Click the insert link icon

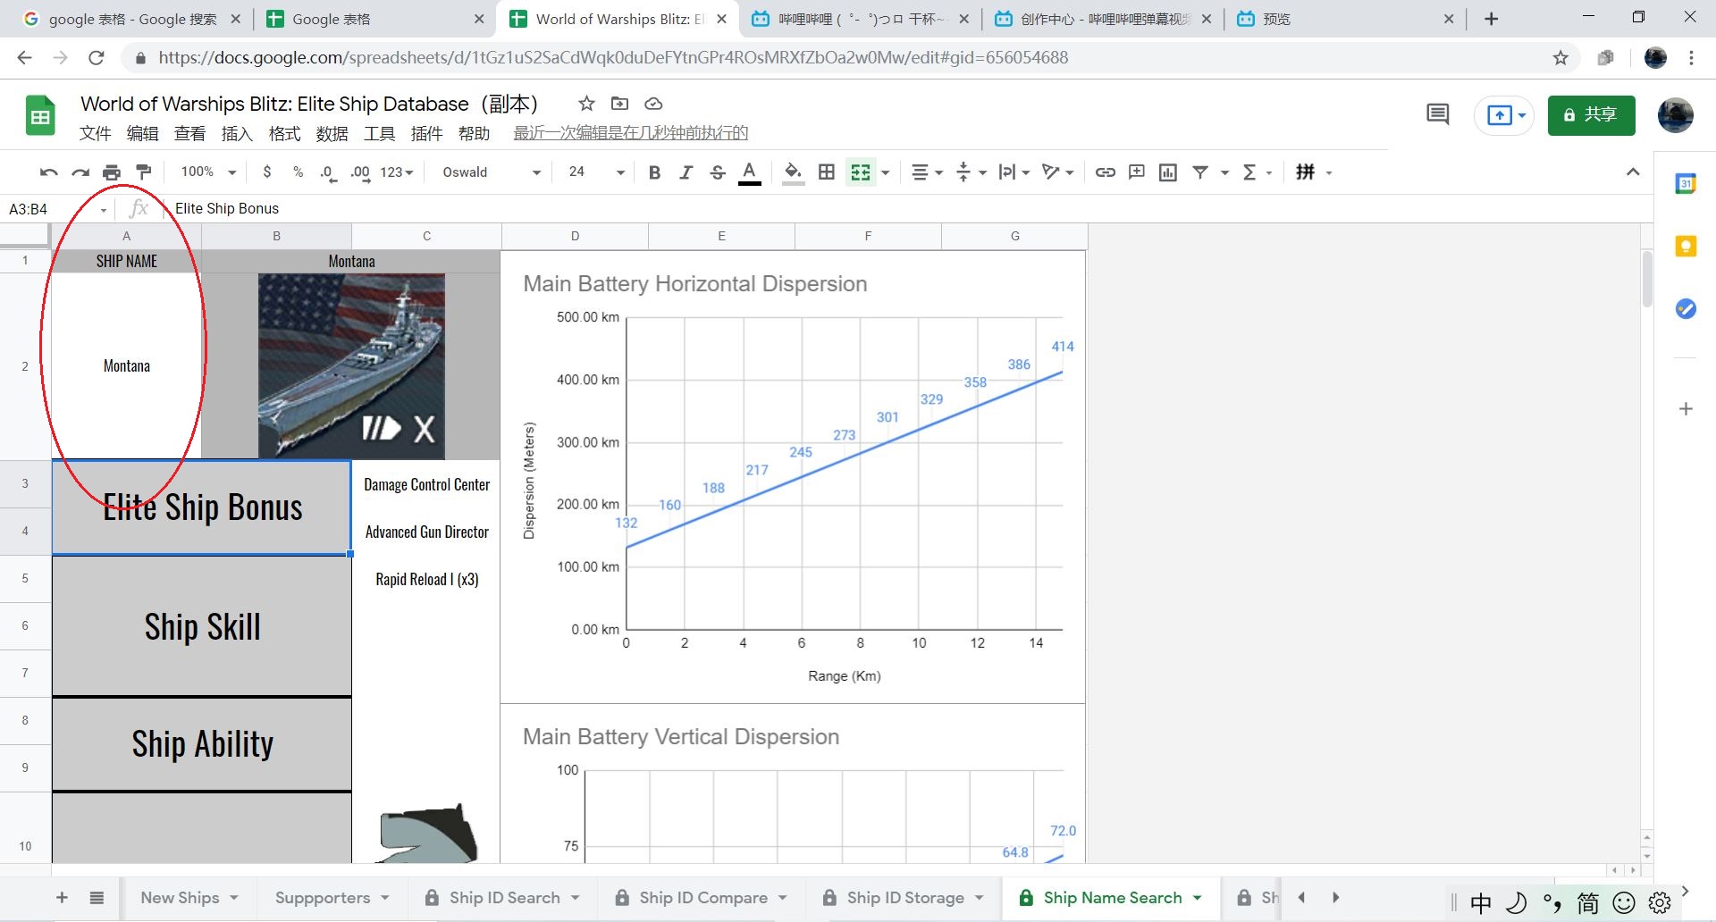click(1105, 172)
